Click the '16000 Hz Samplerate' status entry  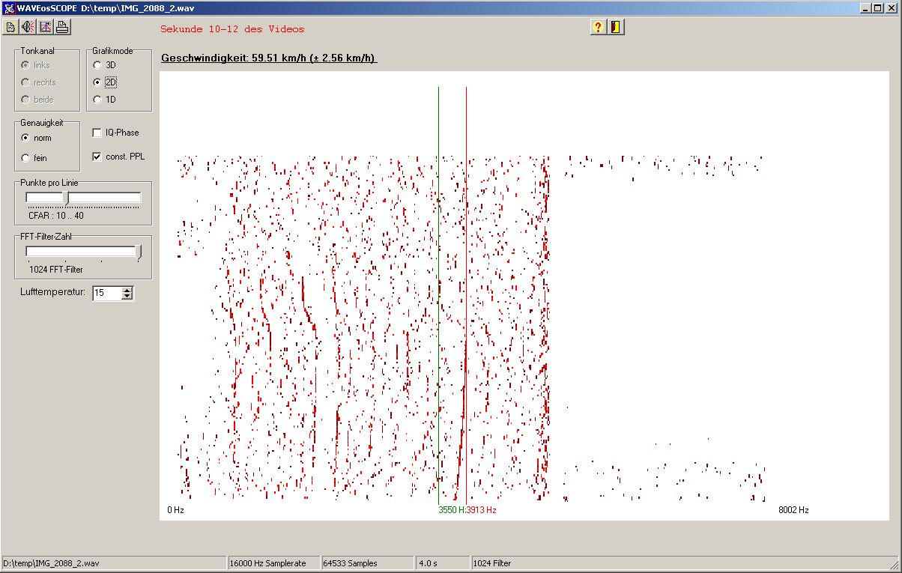[273, 563]
